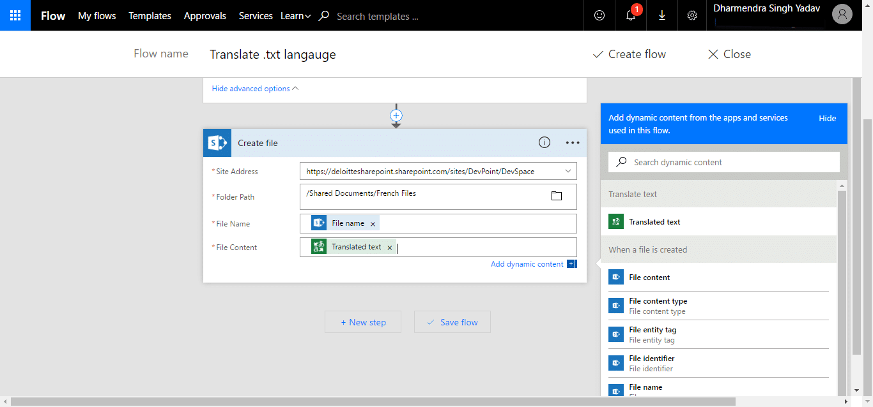Image resolution: width=873 pixels, height=407 pixels.
Task: Click the File content type icon
Action: click(616, 306)
